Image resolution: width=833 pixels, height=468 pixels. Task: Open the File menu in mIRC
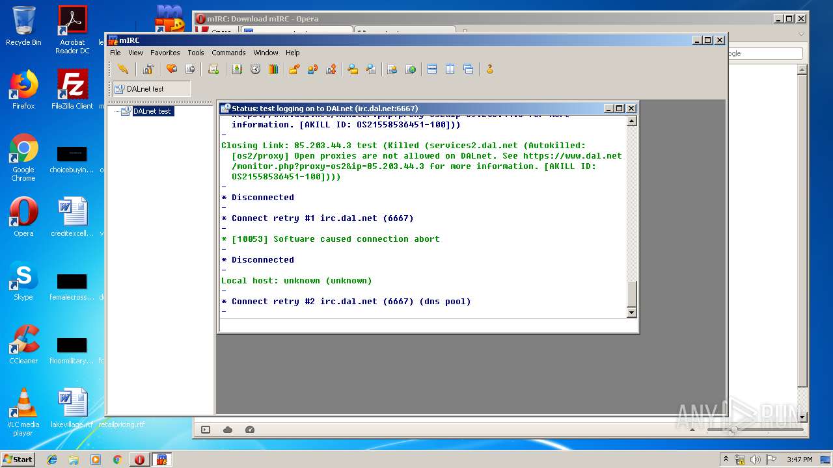click(115, 53)
